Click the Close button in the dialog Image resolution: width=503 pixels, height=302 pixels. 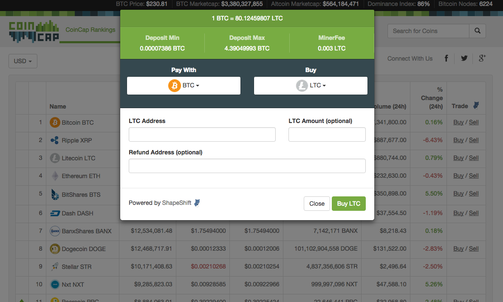317,204
